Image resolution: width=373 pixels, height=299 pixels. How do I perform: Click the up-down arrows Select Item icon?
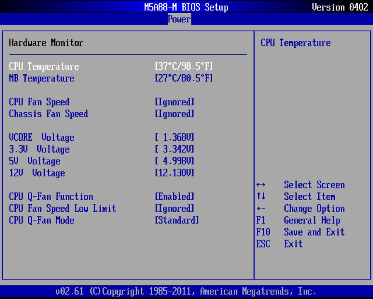click(x=261, y=196)
